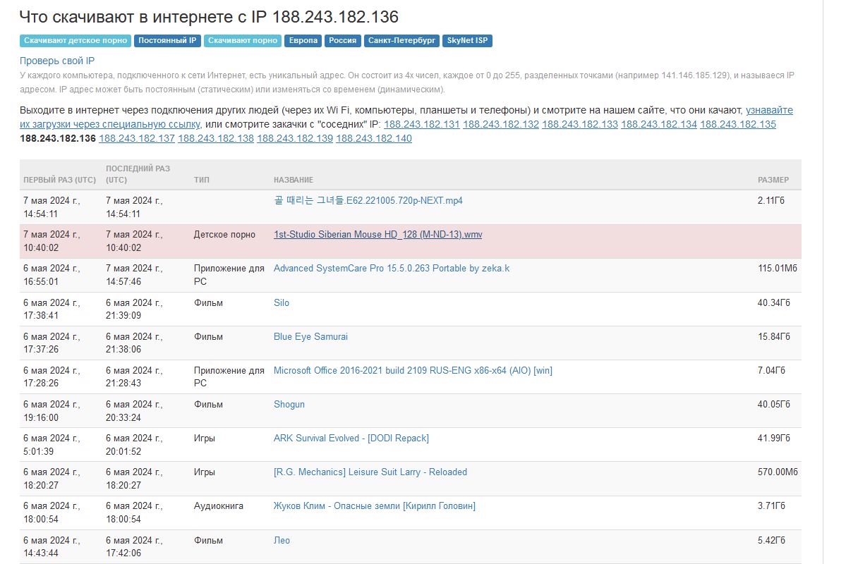Click the 'ПЕРВЫЙ РАЗ (UTC)' column header
The width and height of the screenshot is (846, 564).
(x=59, y=180)
